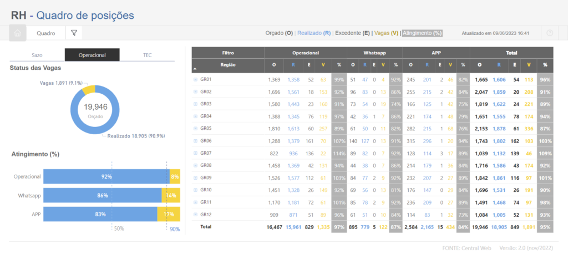This screenshot has height=254, width=568.
Task: Open the help question mark icon
Action: click(x=550, y=33)
